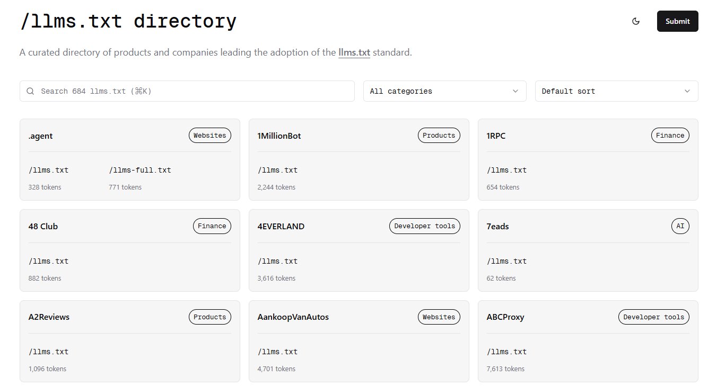708x386 pixels.
Task: Click the AI badge on 7eads card
Action: pyautogui.click(x=680, y=226)
